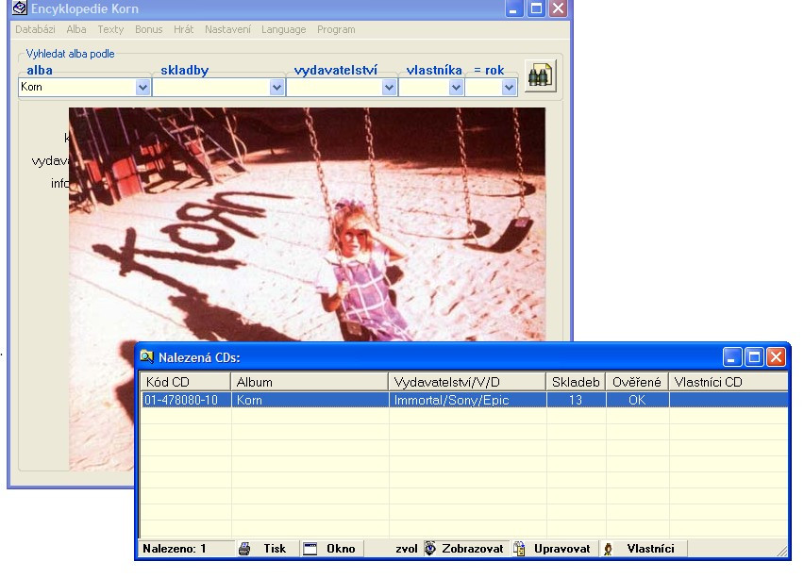Click the printer icon beside Tisk
Image resolution: width=804 pixels, height=578 pixels.
pyautogui.click(x=244, y=548)
